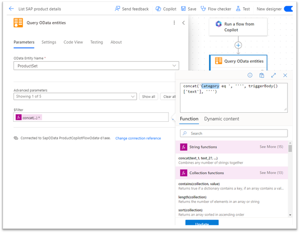This screenshot has height=233, width=300.
Task: Open the About tab
Action: point(116,42)
